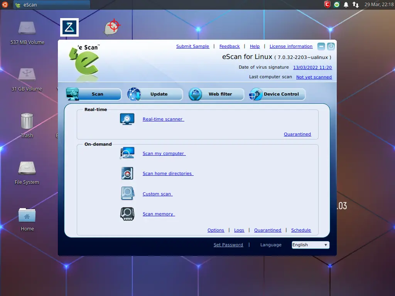
Task: Click the Scan my computer magnifier icon
Action: coord(127,153)
